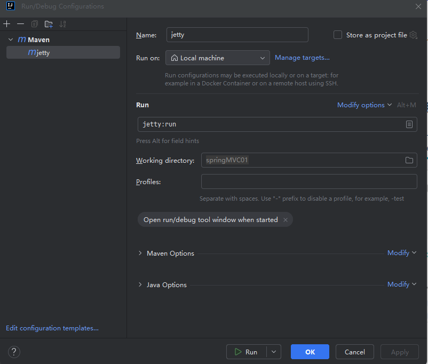Click the Cancel button
The image size is (428, 364).
pos(354,352)
